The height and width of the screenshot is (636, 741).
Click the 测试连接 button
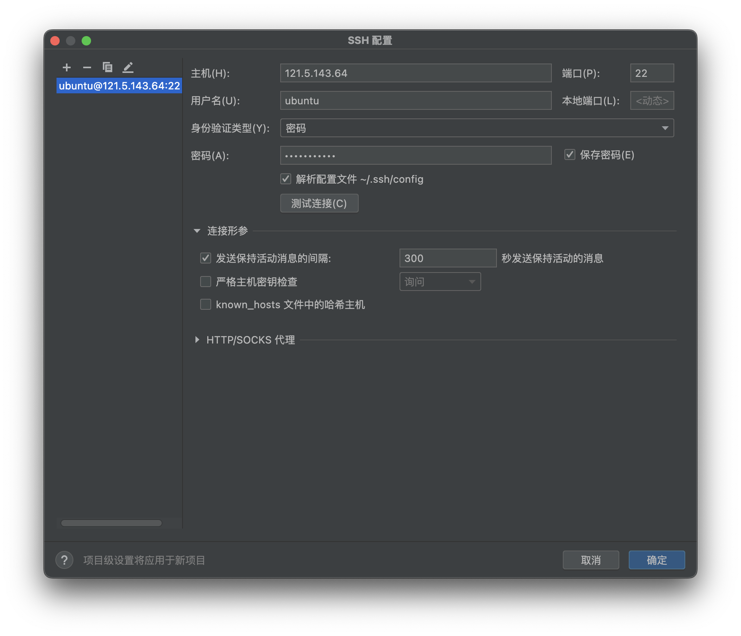[319, 203]
